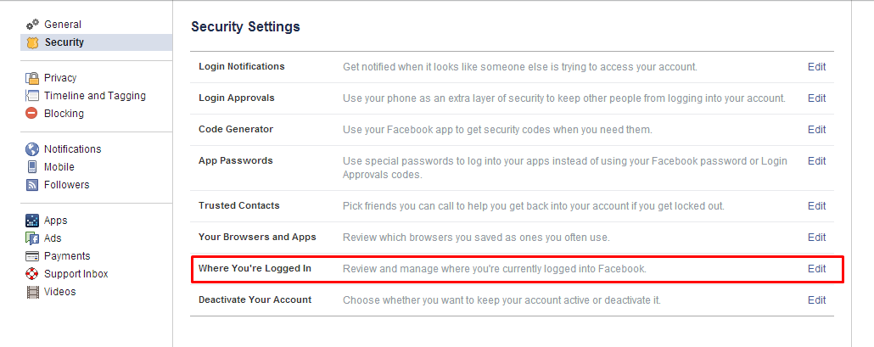Click the Videos film strip icon
Screen dimensions: 874x347
click(32, 292)
